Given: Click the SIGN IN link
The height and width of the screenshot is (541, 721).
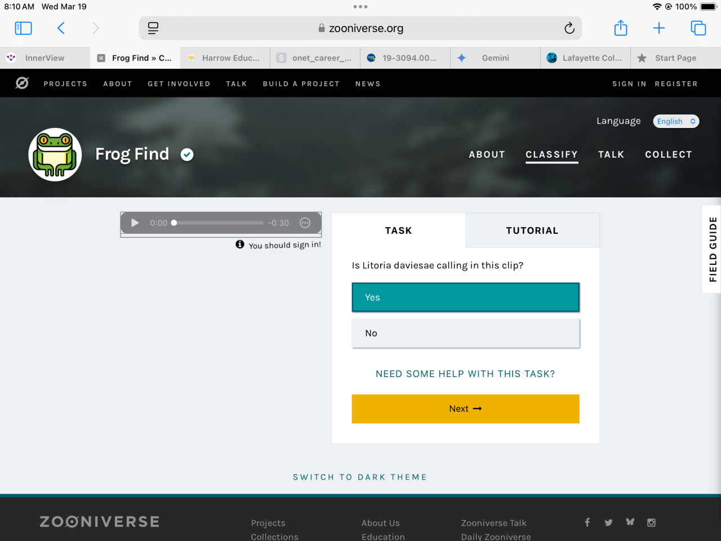Looking at the screenshot, I should (629, 83).
